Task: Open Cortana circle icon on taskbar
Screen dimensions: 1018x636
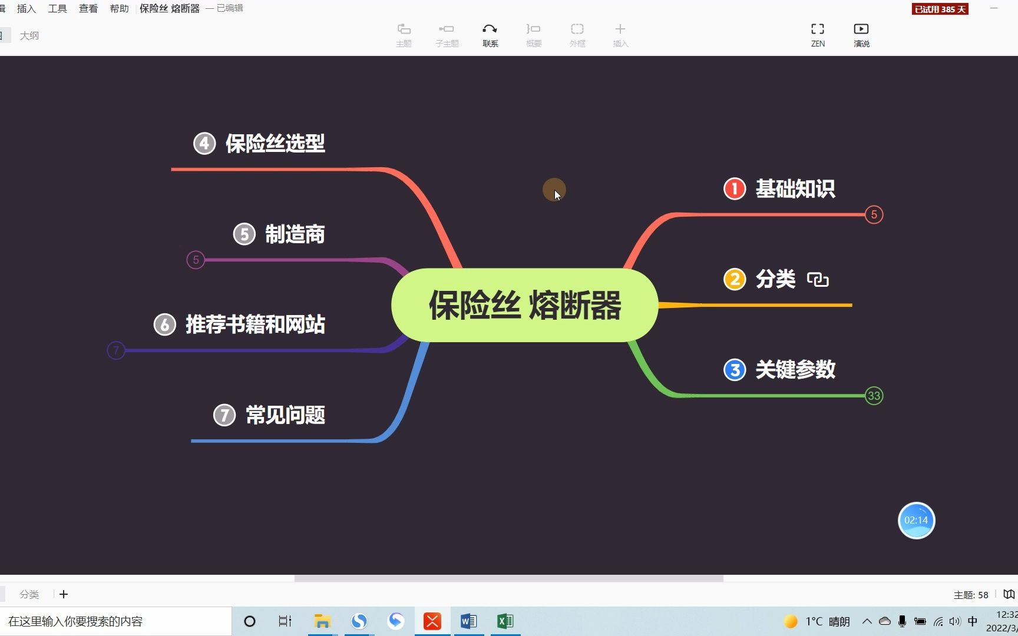Action: 250,621
